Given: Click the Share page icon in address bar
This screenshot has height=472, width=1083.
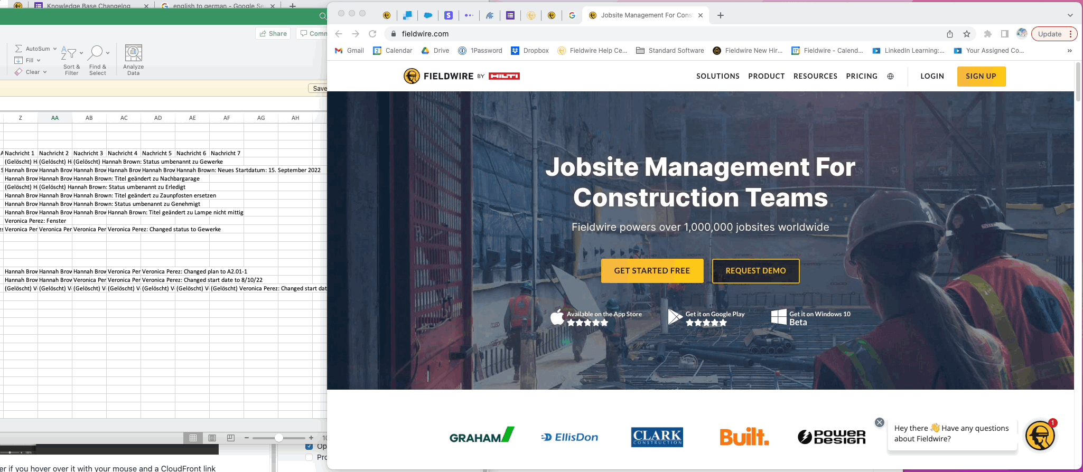Looking at the screenshot, I should 950,34.
